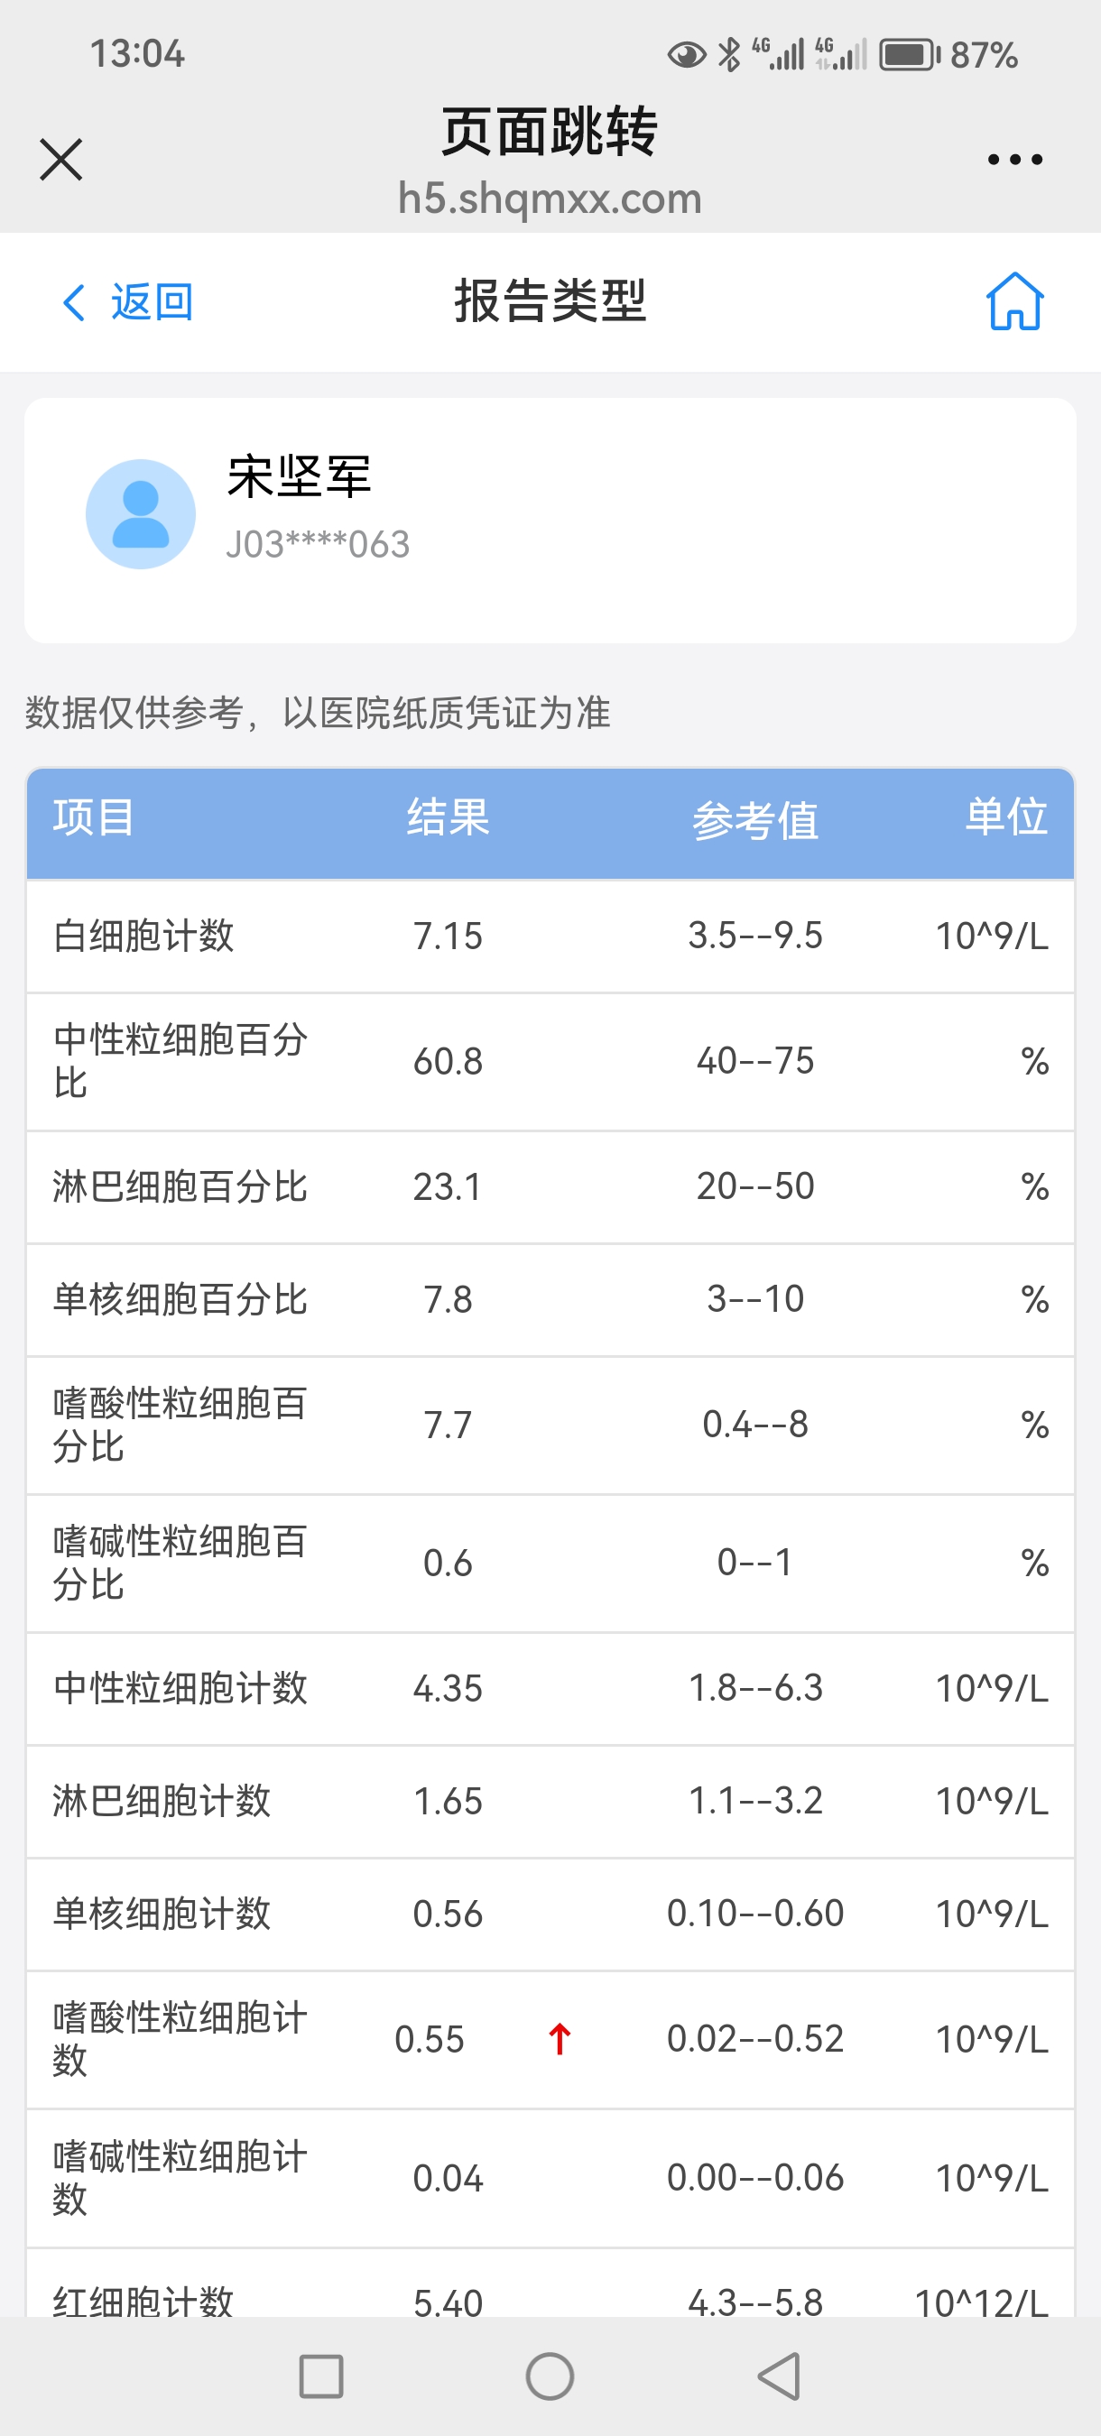Tap the 项目 column header
This screenshot has height=2436, width=1101.
(93, 817)
